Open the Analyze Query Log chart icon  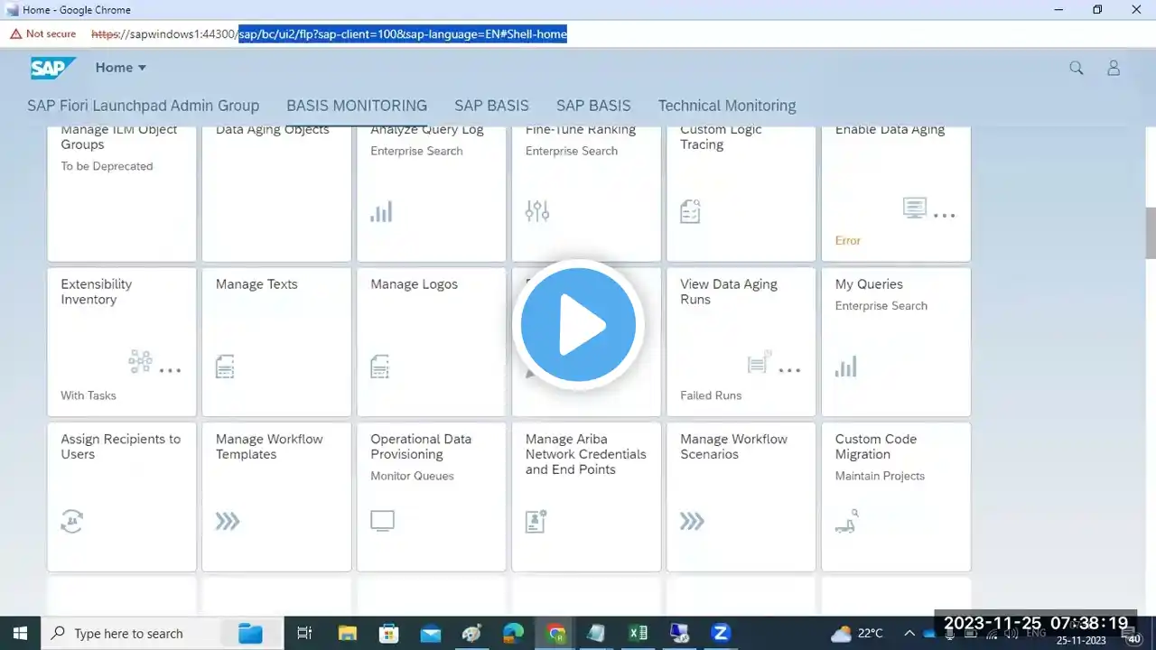click(381, 211)
